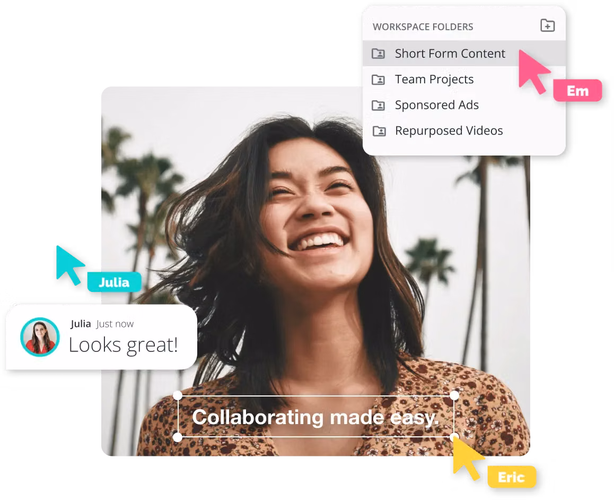Click the cyan Julia cursor arrow
The width and height of the screenshot is (614, 500).
click(69, 262)
